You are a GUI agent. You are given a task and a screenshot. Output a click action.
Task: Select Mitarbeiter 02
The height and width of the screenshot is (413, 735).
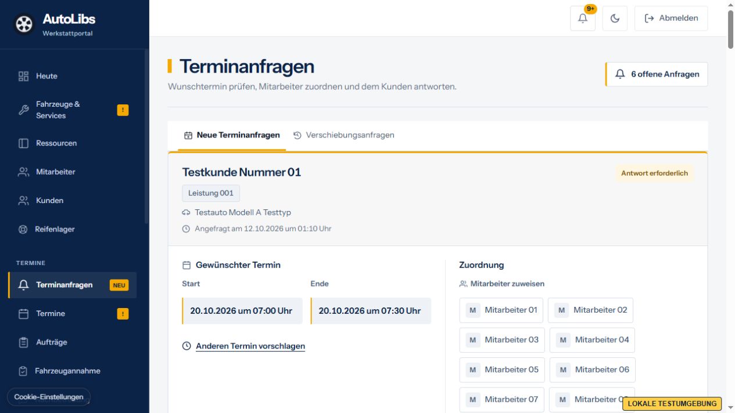pyautogui.click(x=590, y=310)
